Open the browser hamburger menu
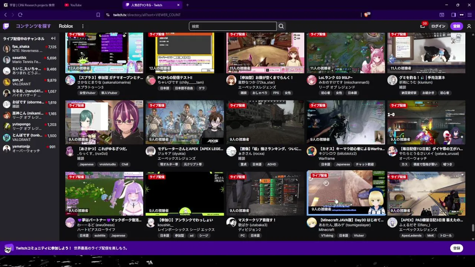The width and height of the screenshot is (475, 267). [470, 15]
